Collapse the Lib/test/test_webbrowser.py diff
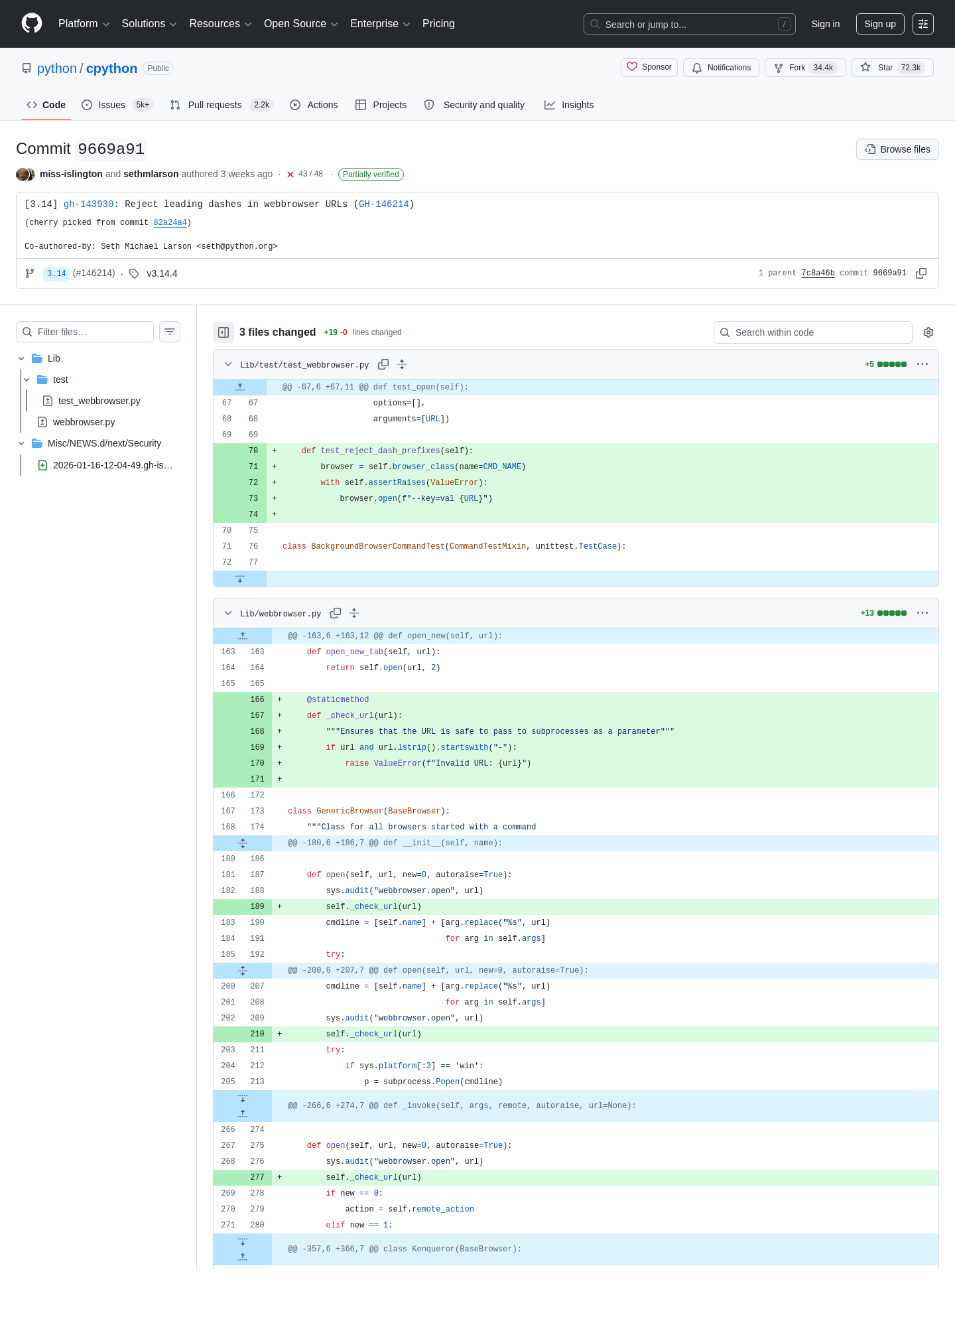 coord(228,364)
